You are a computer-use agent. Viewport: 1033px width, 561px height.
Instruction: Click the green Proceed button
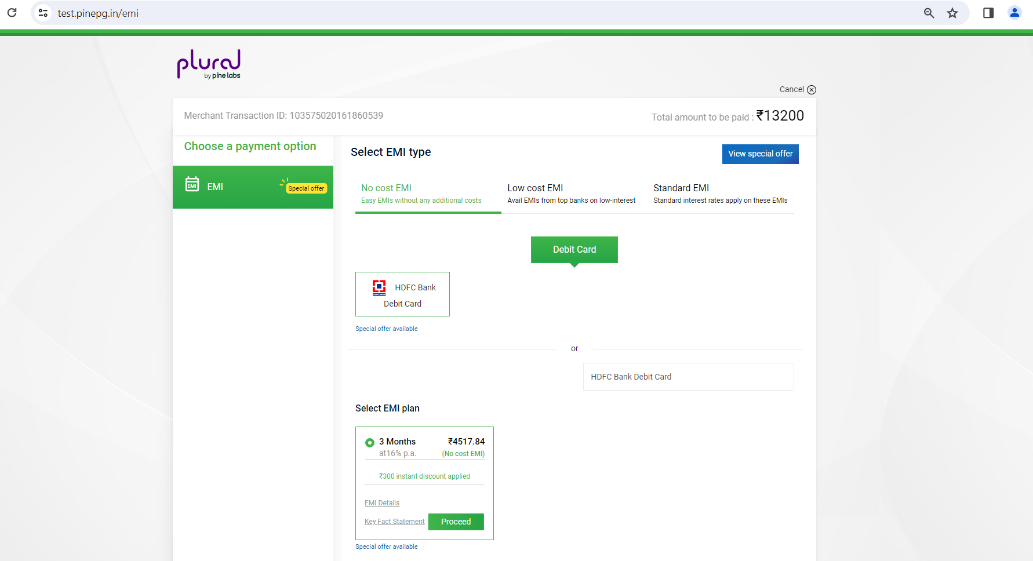(x=456, y=522)
